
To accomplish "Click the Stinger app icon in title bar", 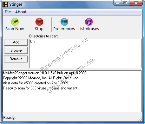I will pyautogui.click(x=5, y=4).
